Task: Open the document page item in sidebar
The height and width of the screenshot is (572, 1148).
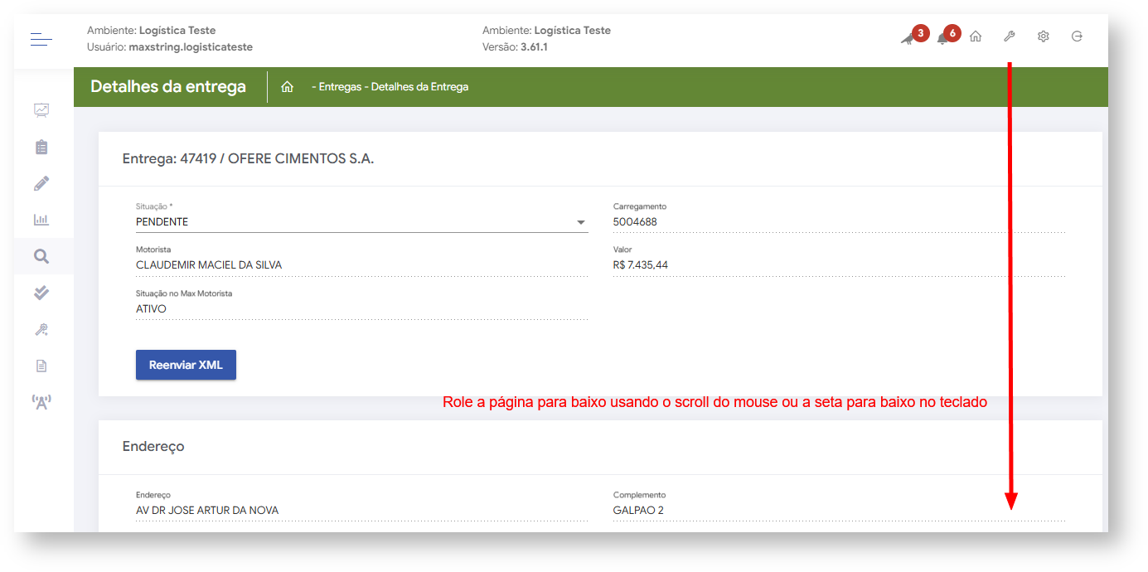Action: [41, 366]
